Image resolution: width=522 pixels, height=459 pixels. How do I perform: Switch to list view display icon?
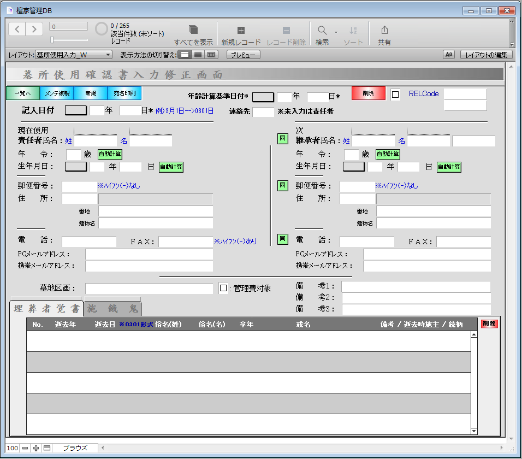coord(198,55)
